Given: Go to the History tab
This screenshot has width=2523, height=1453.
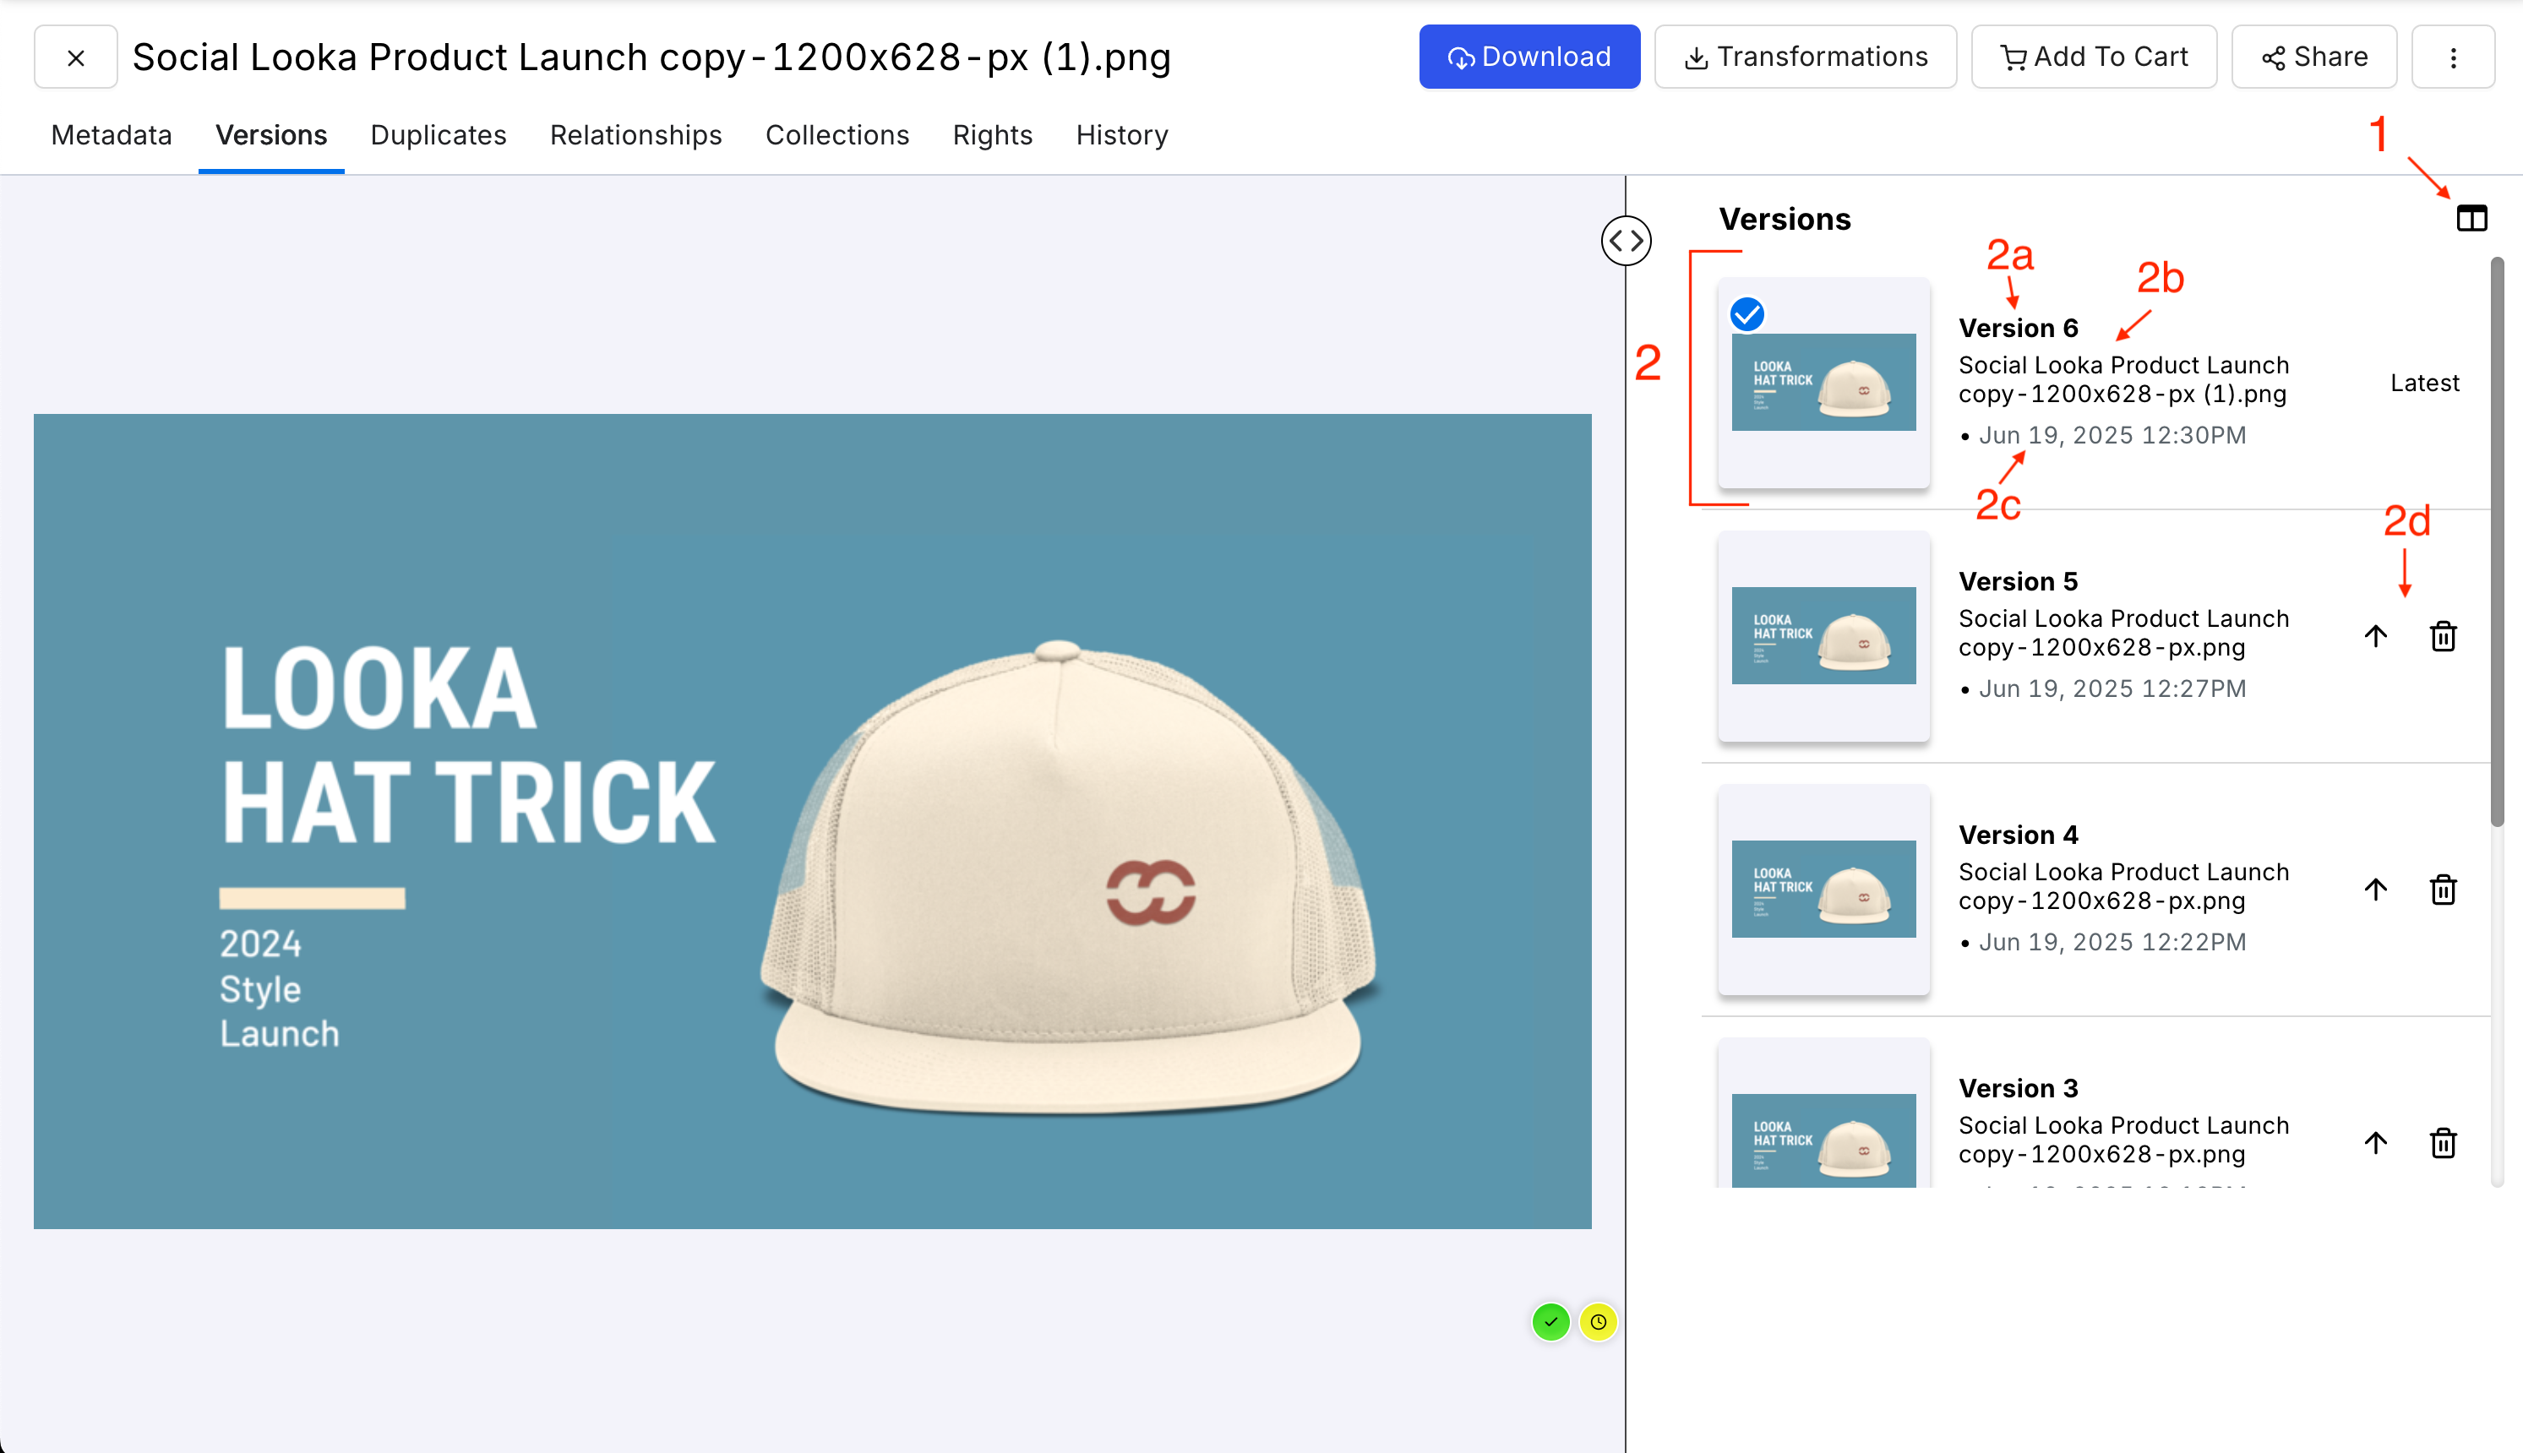Looking at the screenshot, I should coord(1120,134).
